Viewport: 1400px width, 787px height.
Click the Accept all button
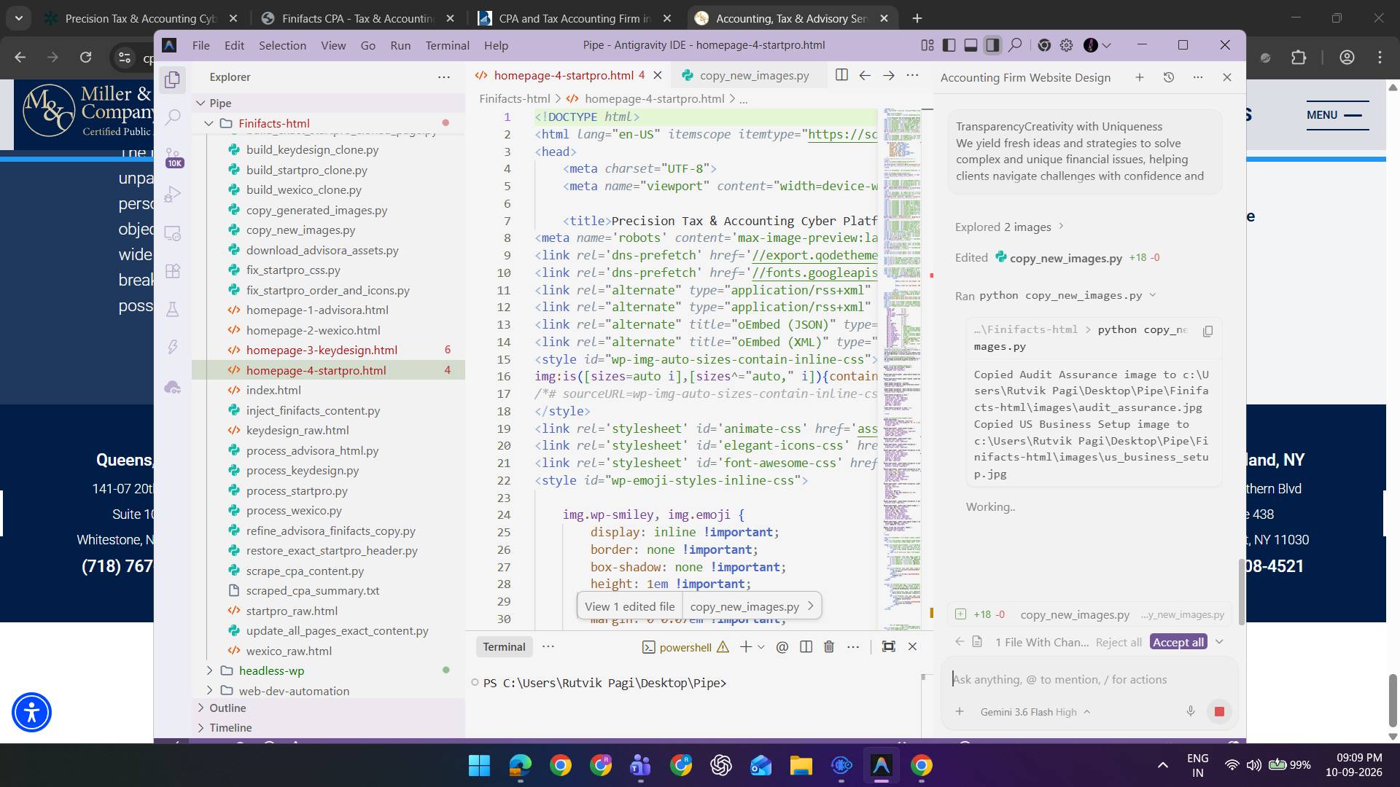(1178, 642)
